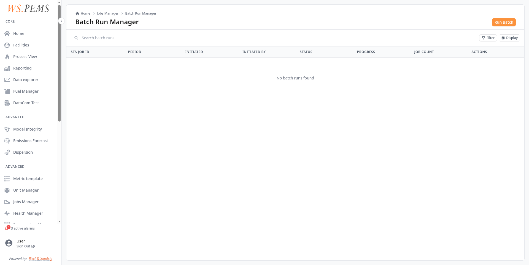
Task: Click the PERIOD column header
Action: pos(134,52)
